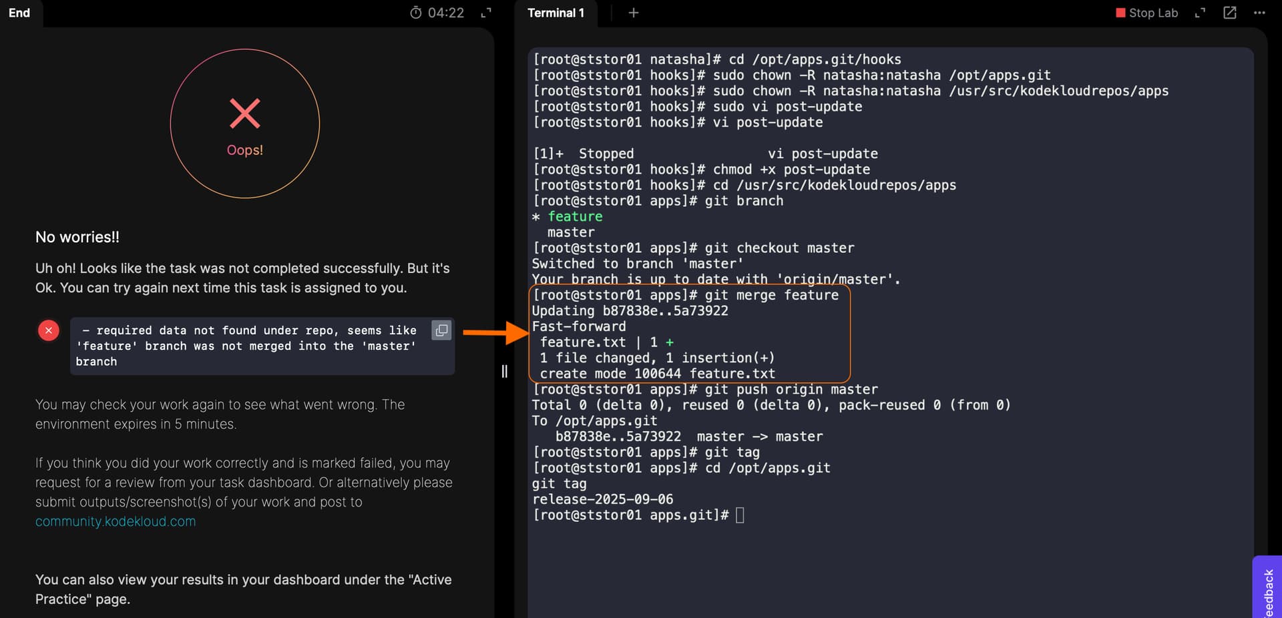Image resolution: width=1282 pixels, height=618 pixels.
Task: Click the panel resize divider handle
Action: pos(504,371)
